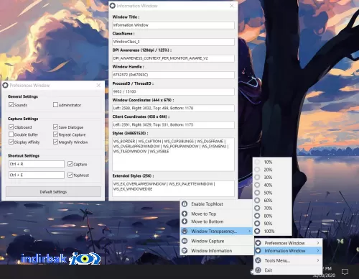Click the Move to Bottom arrow icon
The image size is (359, 279).
coord(185,221)
